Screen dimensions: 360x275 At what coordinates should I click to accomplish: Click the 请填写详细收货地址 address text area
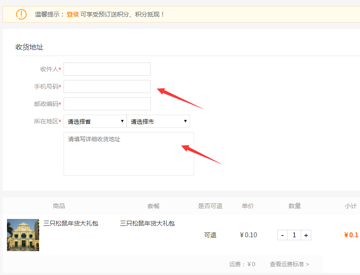[x=129, y=154]
